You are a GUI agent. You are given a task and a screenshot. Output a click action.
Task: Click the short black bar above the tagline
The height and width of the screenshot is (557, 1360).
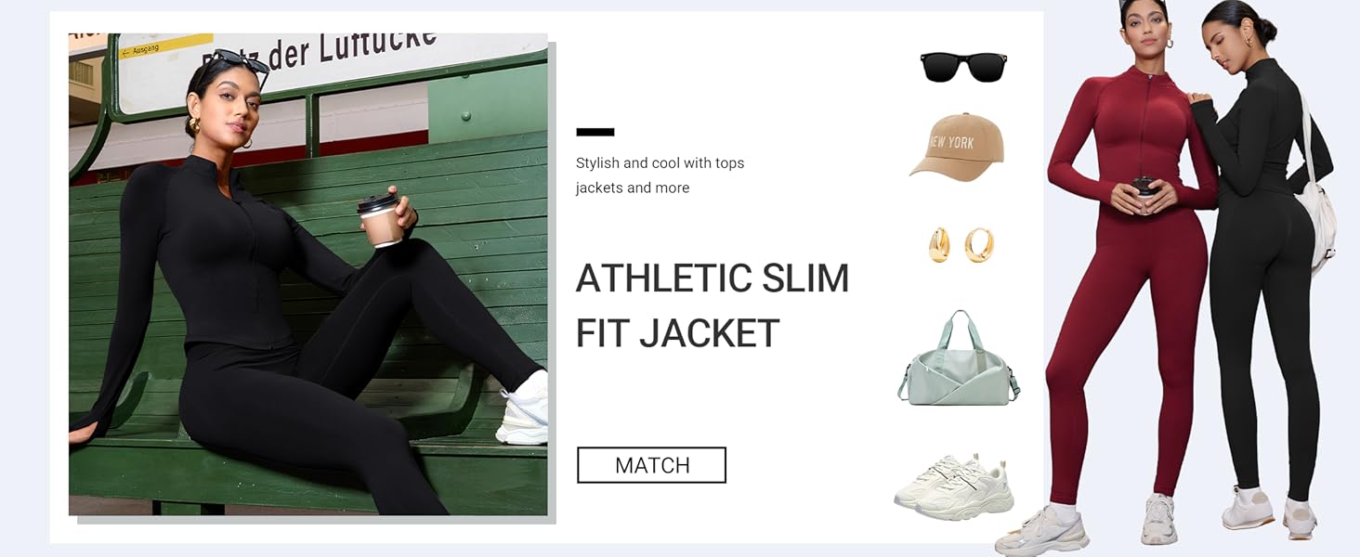[595, 132]
